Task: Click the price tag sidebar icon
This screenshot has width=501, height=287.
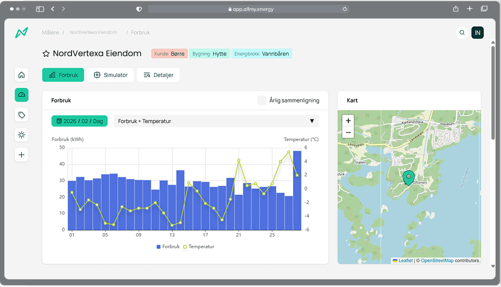Action: click(x=22, y=115)
